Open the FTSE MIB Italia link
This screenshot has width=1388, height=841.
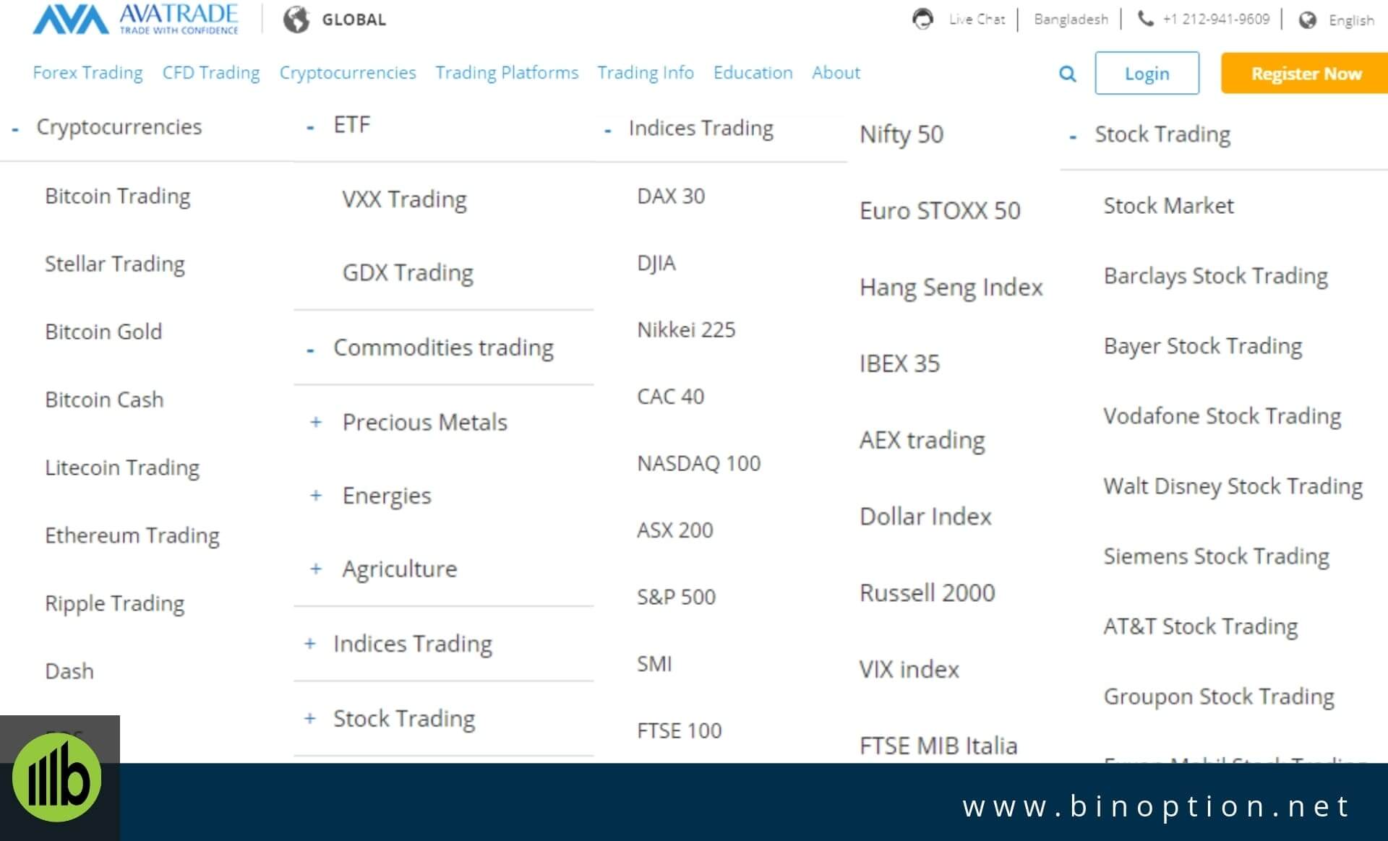pyautogui.click(x=938, y=746)
